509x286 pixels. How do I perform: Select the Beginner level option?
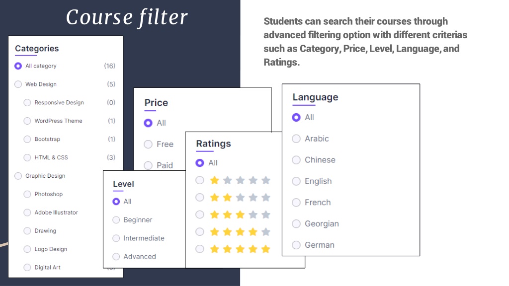116,220
